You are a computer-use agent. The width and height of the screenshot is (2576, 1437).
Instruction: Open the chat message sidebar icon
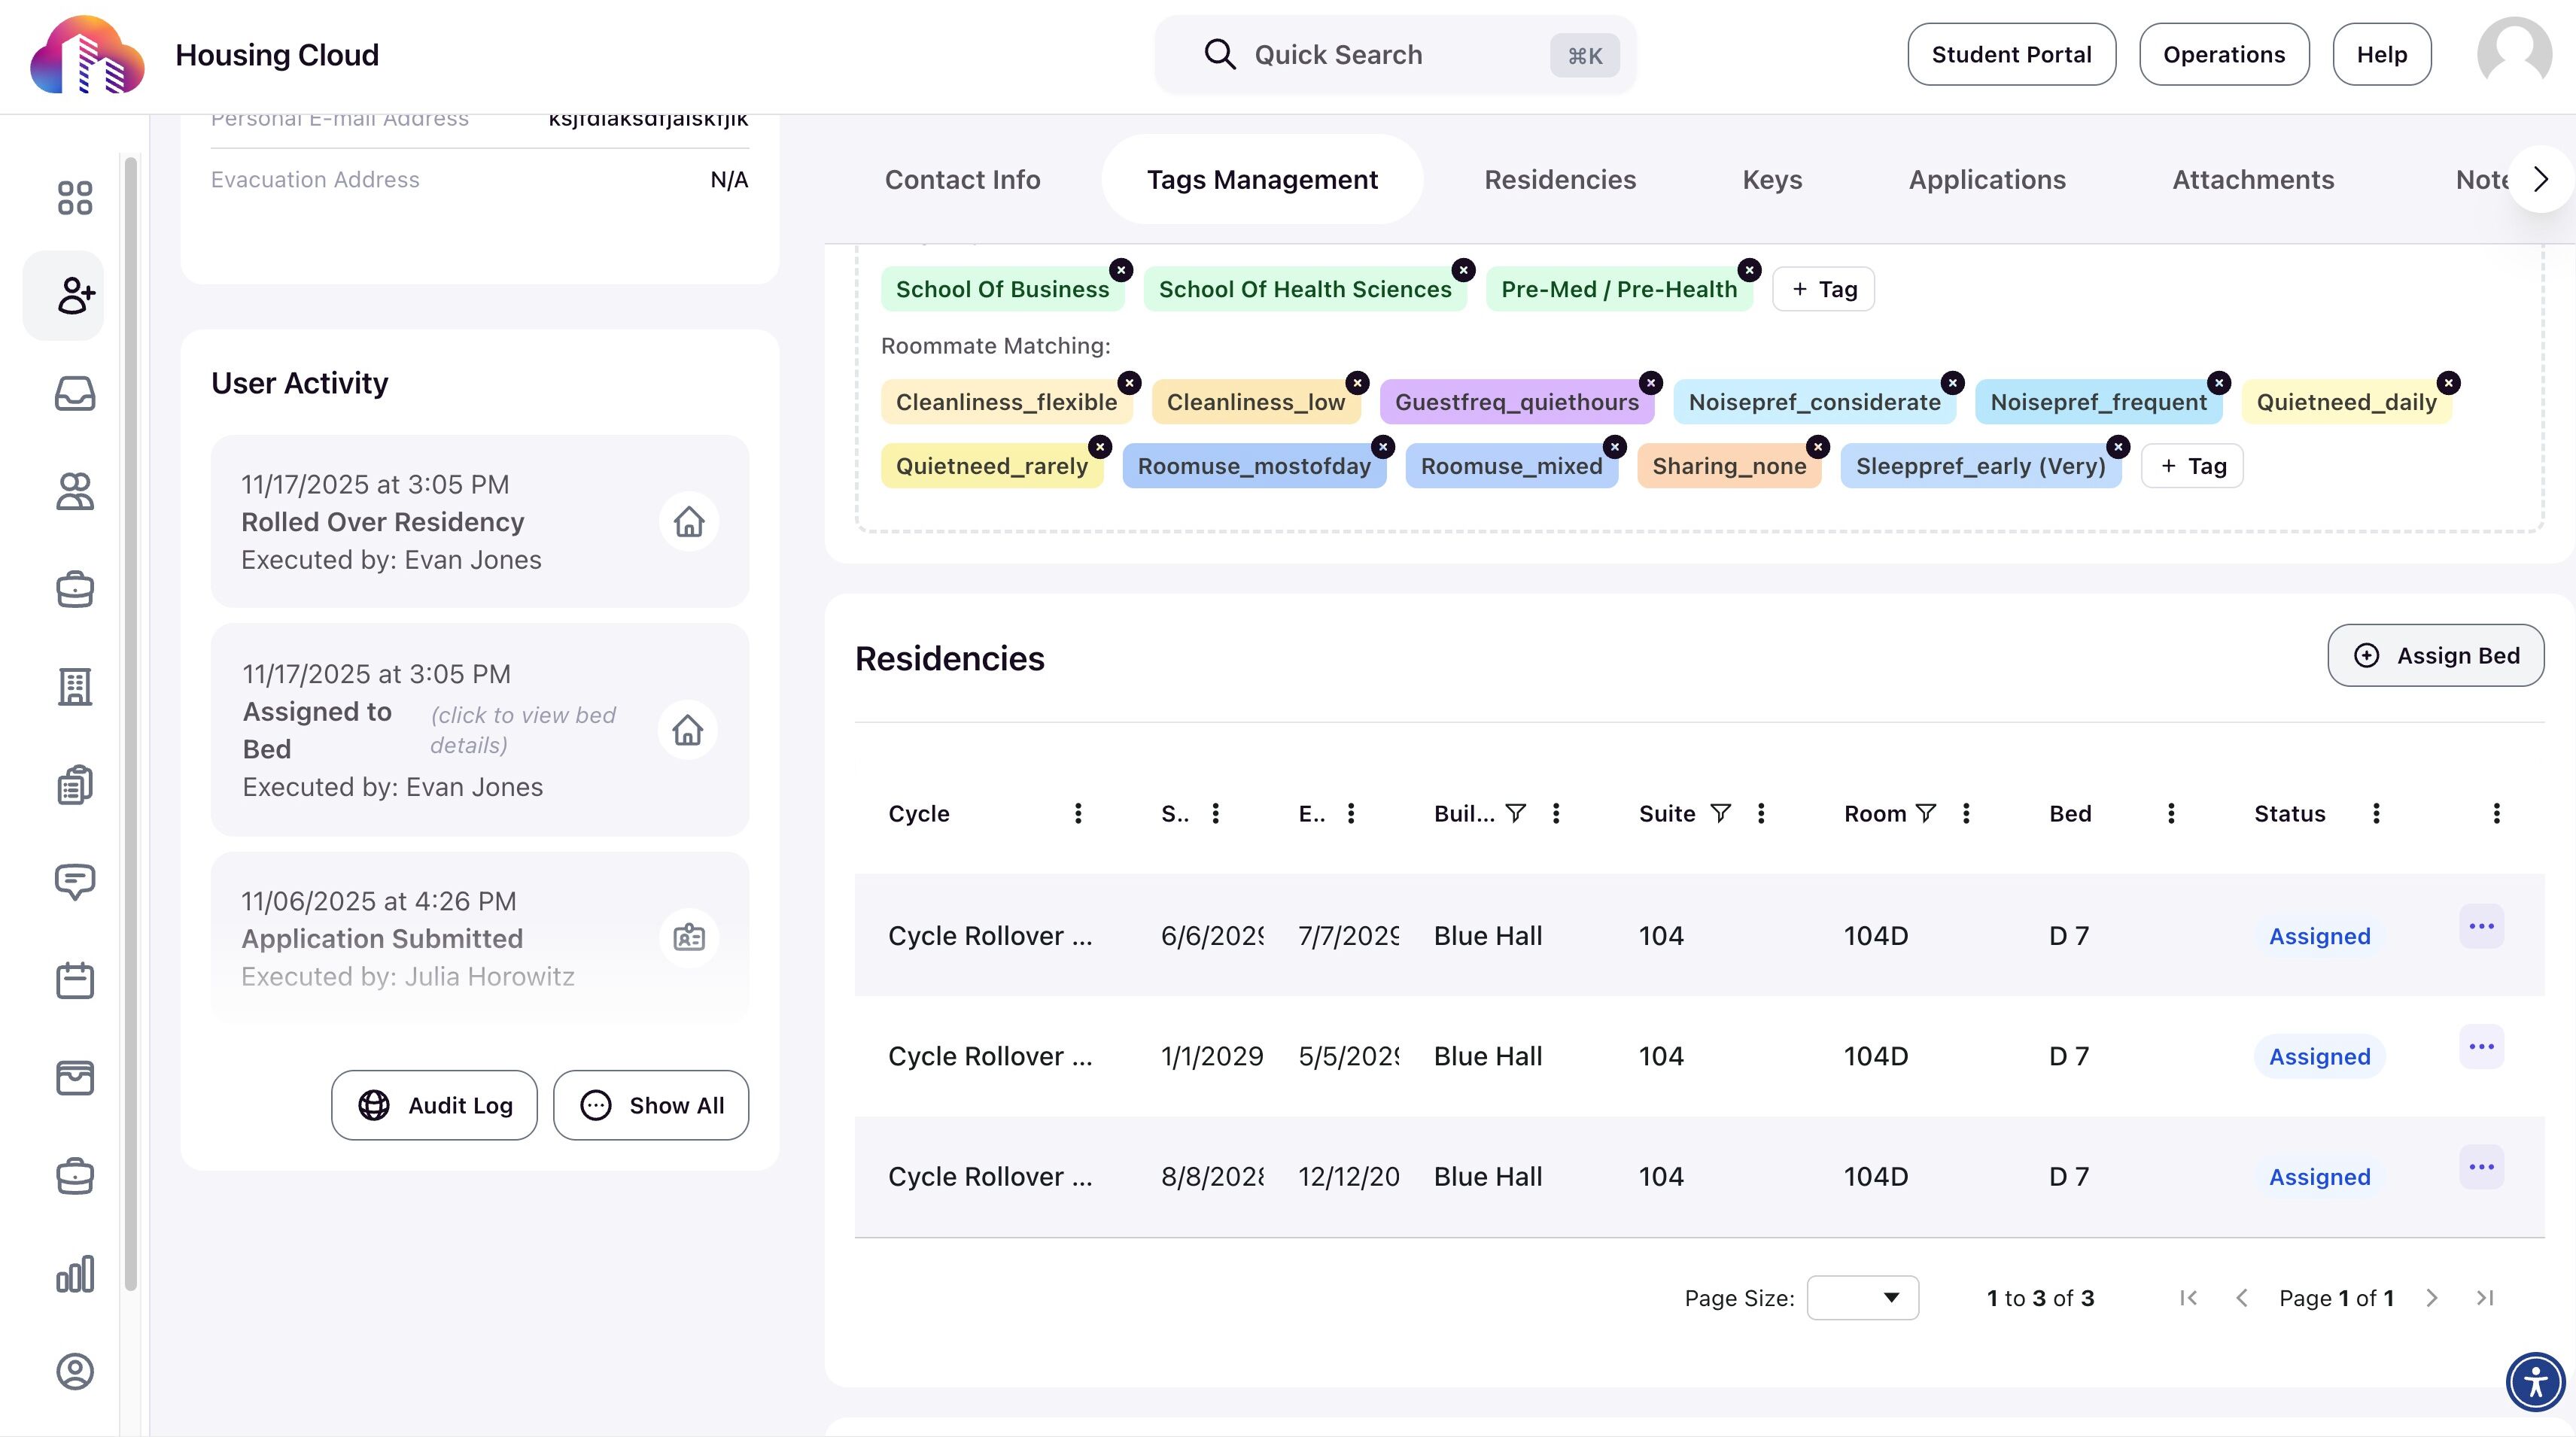tap(74, 882)
